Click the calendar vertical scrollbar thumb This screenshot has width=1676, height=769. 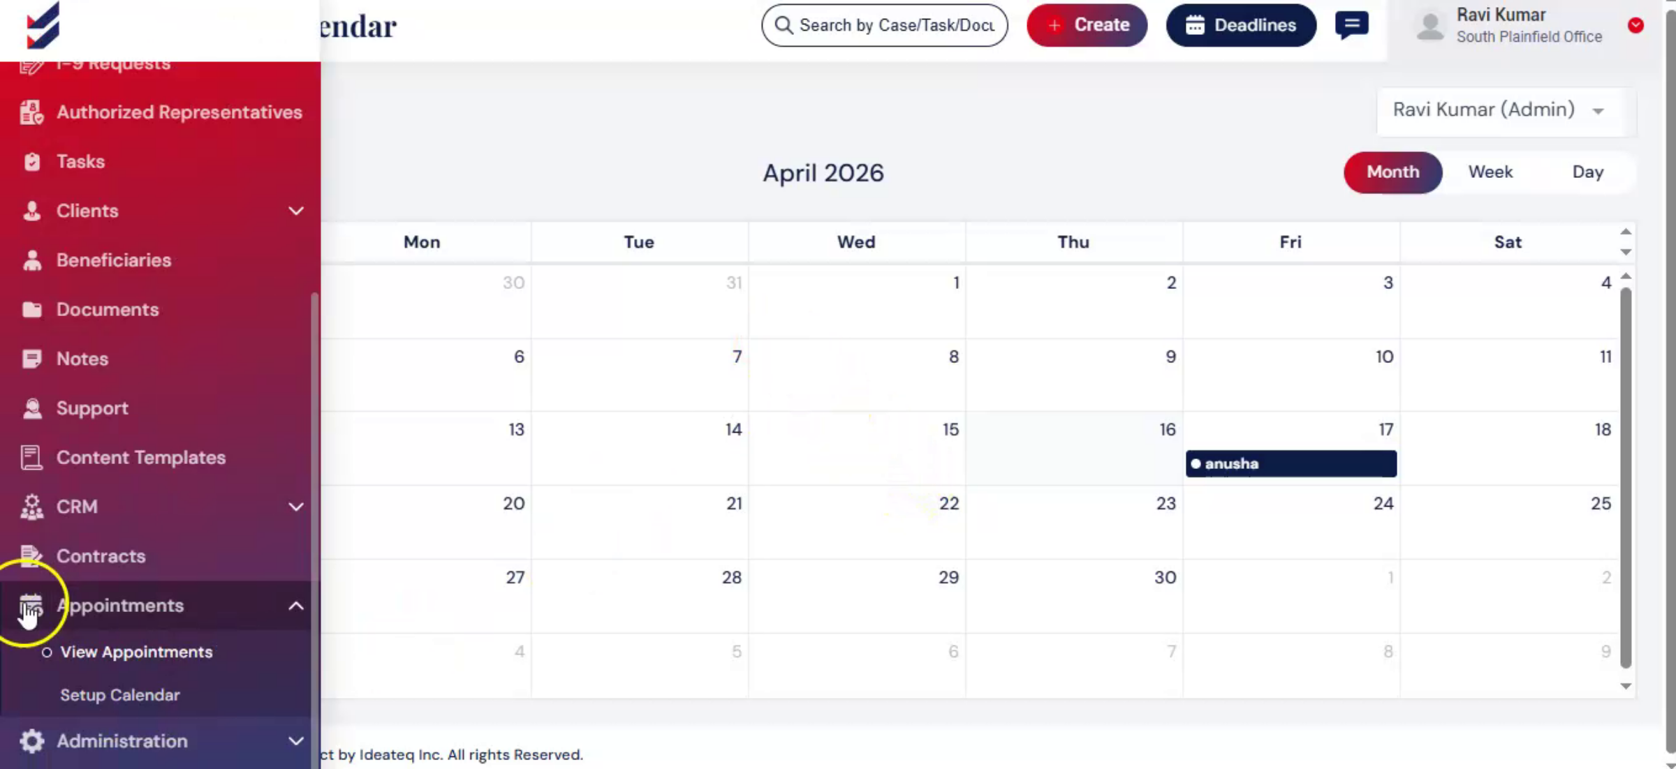click(1626, 477)
